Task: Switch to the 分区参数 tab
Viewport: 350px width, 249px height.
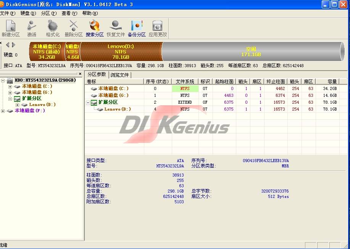Action: pos(97,74)
